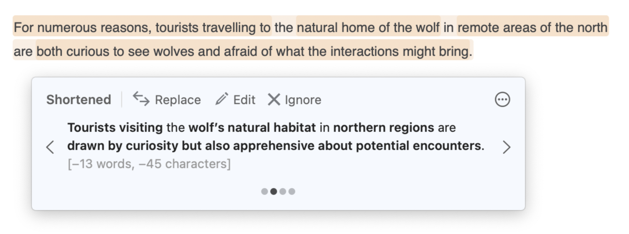Viewport: 629px width, 234px height.
Task: Open the more options ellipsis menu
Action: click(x=502, y=99)
